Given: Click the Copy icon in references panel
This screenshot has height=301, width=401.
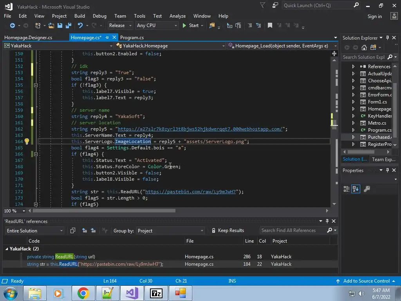Looking at the screenshot, I should pos(72,230).
